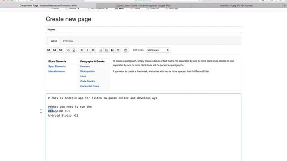Screen dimensions: 287x161
Task: Open the Headers help topic
Action: (85, 66)
